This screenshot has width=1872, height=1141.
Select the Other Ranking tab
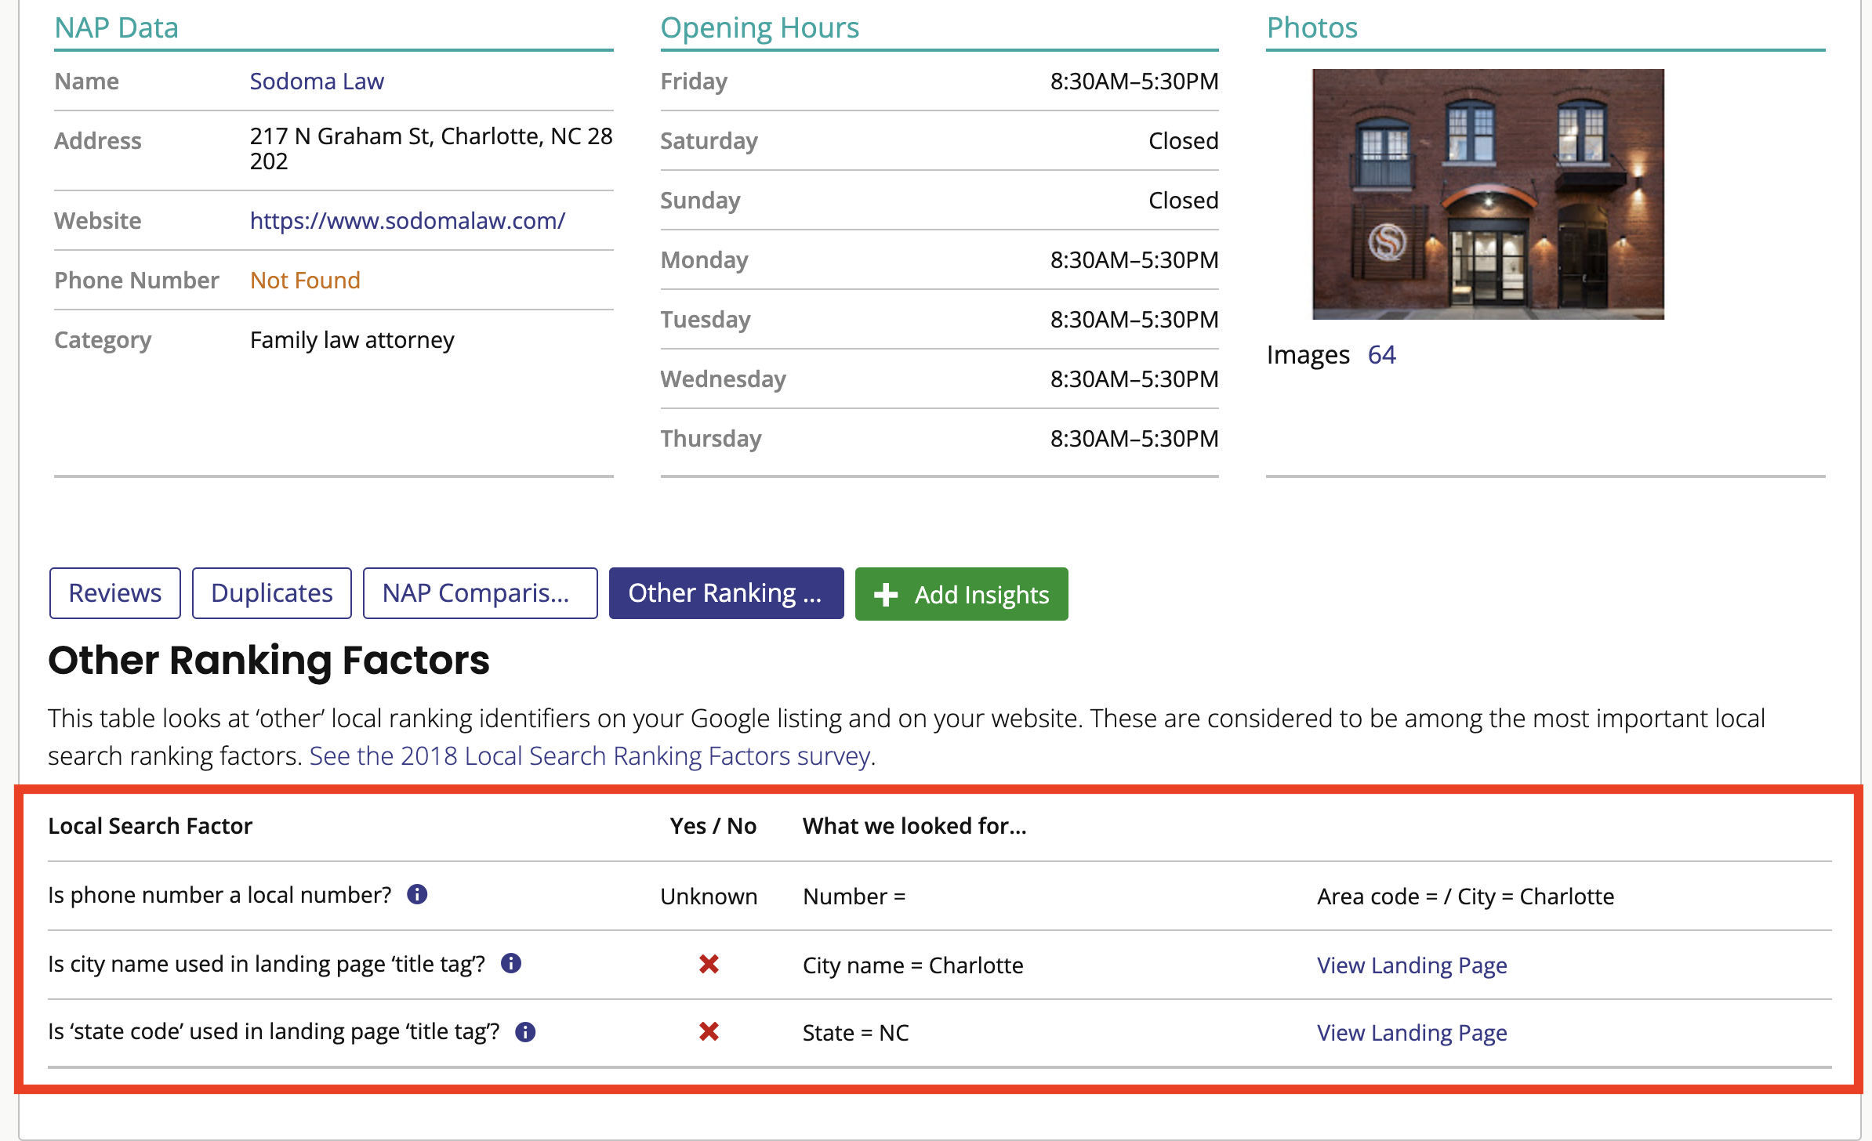tap(727, 593)
